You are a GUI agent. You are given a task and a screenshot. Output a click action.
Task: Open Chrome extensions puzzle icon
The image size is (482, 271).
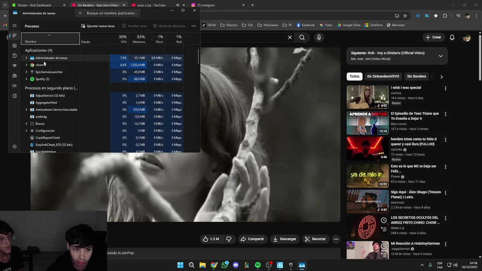point(445,16)
